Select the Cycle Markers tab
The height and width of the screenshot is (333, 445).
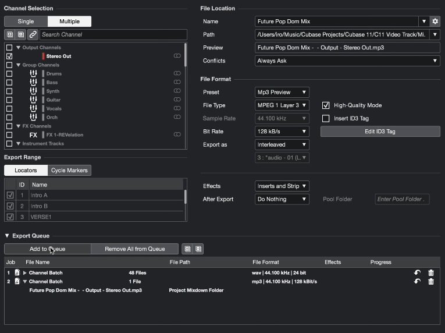pyautogui.click(x=69, y=170)
